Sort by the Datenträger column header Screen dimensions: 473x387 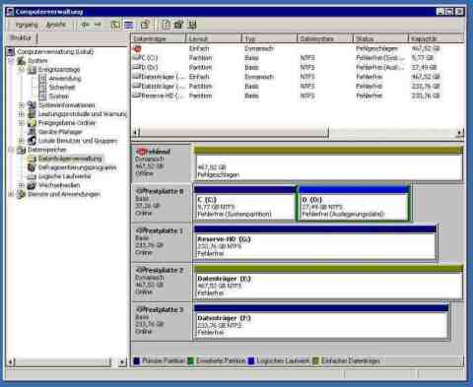coord(159,38)
